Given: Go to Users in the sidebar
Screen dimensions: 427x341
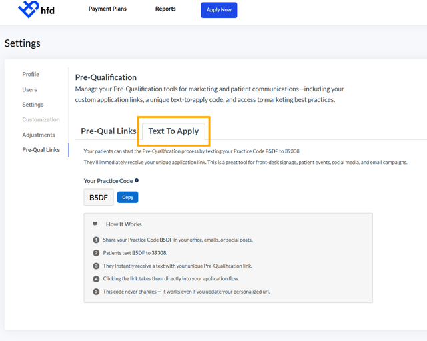Looking at the screenshot, I should [29, 89].
